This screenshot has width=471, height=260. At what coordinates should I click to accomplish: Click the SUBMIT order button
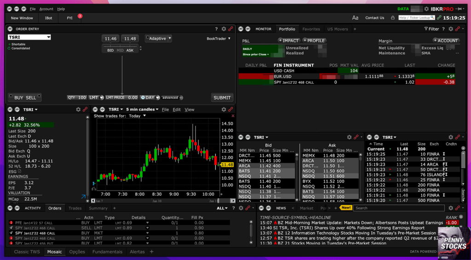(x=222, y=97)
